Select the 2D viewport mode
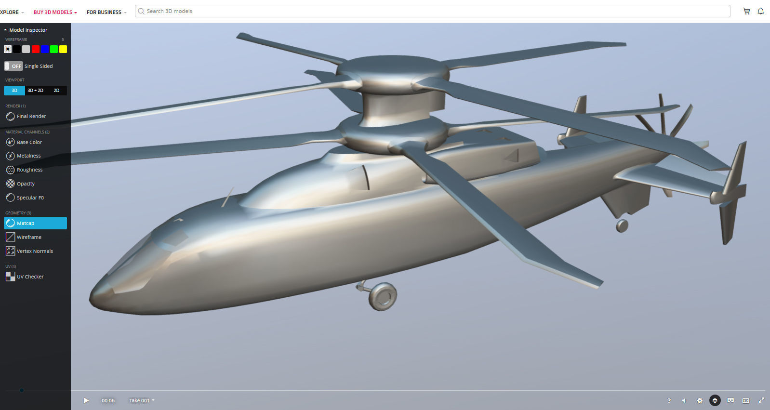This screenshot has height=410, width=770. point(56,91)
